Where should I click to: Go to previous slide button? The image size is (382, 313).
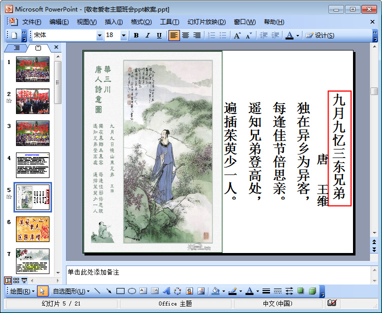tap(374, 242)
